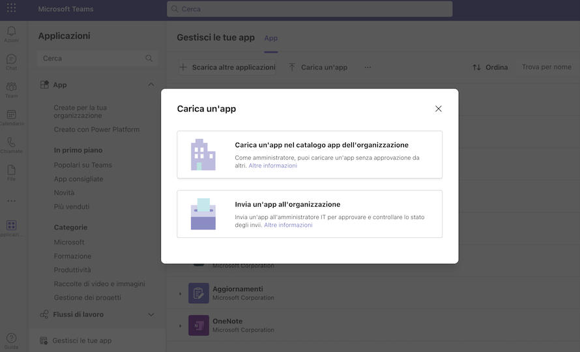The width and height of the screenshot is (580, 352).
Task: Expand the OneNote app row arrow
Action: coord(181,326)
